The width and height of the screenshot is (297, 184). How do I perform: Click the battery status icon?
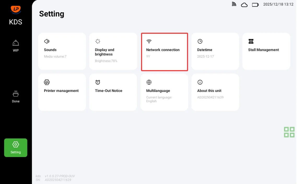[x=255, y=5]
